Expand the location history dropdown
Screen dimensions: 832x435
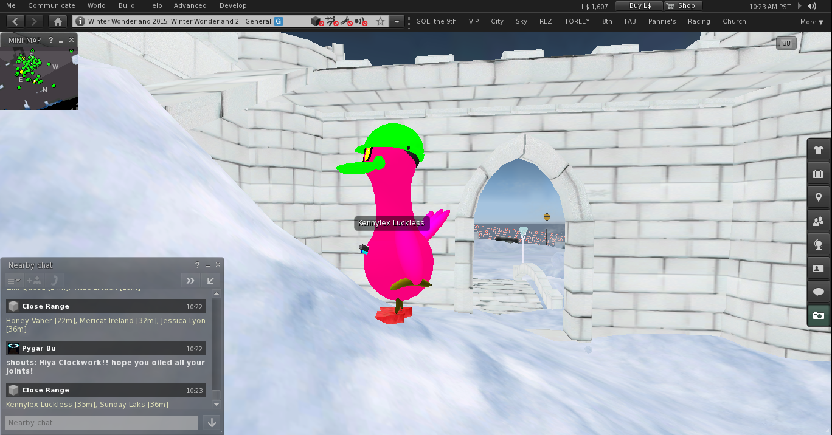[x=397, y=21]
